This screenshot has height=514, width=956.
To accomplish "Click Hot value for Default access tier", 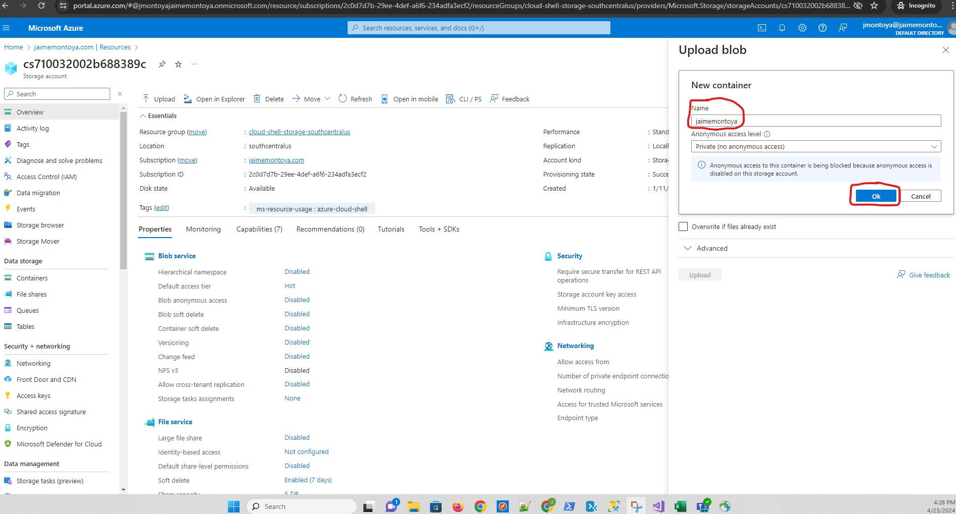I will tap(290, 285).
